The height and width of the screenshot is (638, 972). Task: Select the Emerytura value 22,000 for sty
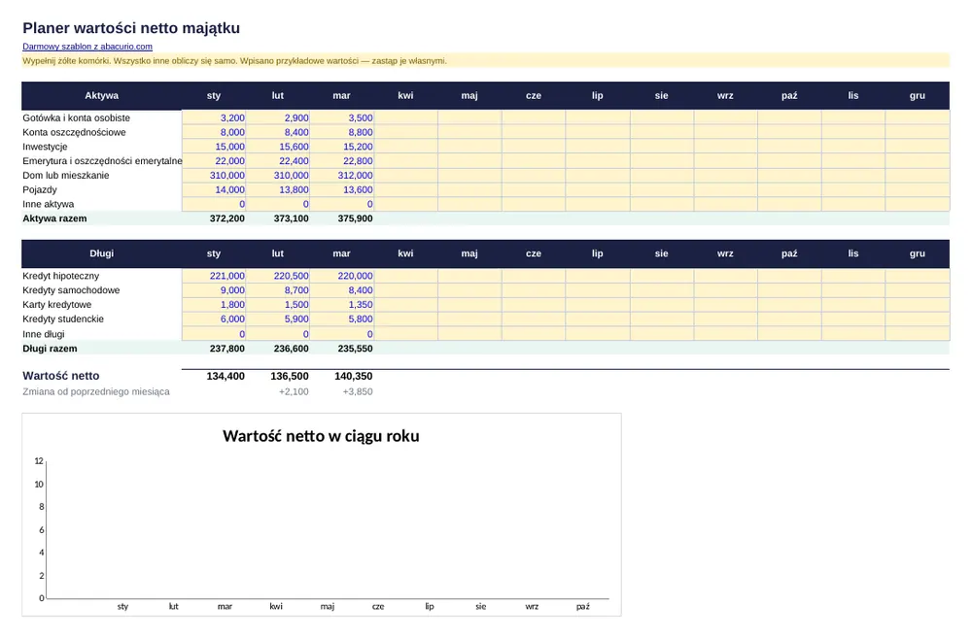[214, 161]
